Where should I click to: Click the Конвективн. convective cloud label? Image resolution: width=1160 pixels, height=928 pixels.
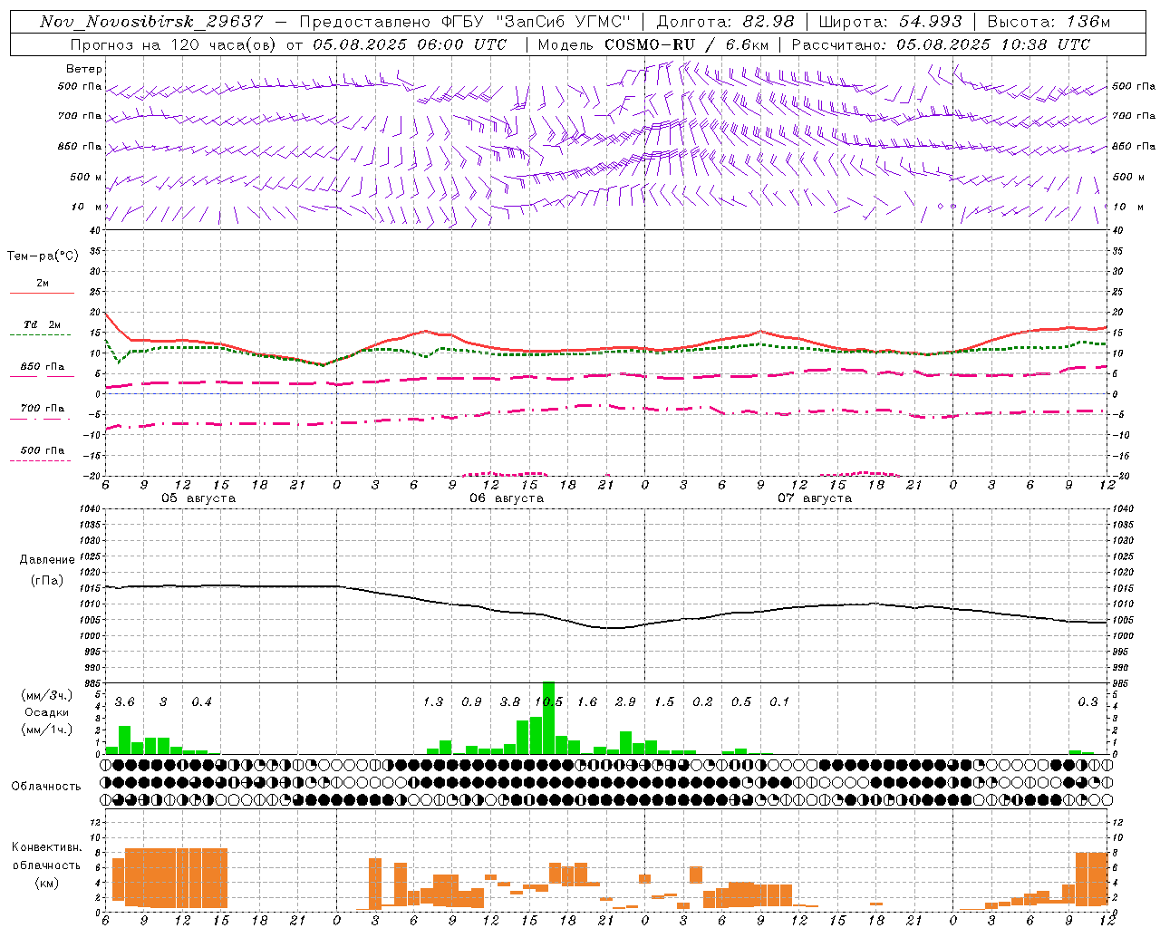coord(47,847)
